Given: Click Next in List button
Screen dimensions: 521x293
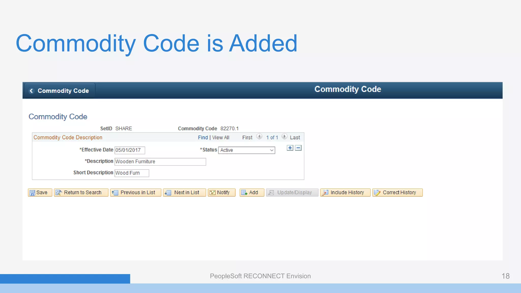Looking at the screenshot, I should [184, 193].
